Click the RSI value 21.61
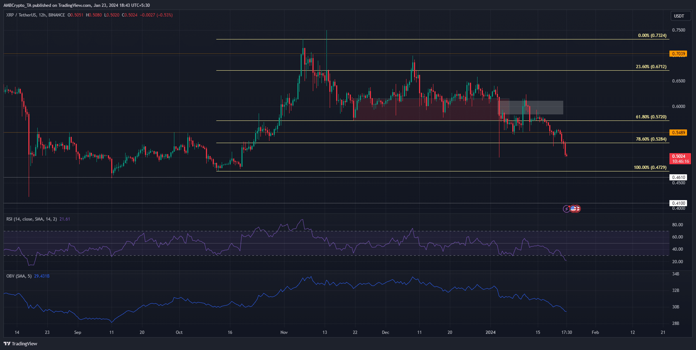 click(65, 219)
